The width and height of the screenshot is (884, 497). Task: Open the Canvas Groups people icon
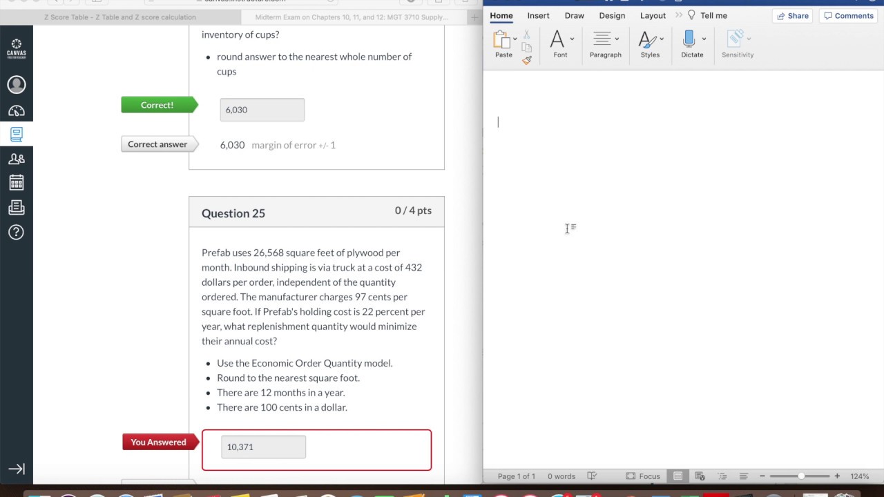tap(17, 159)
